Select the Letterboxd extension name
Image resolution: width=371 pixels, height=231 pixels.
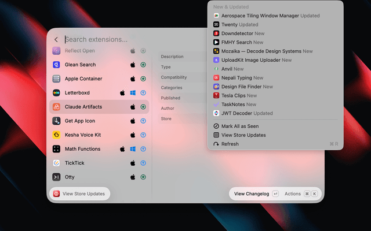77,93
